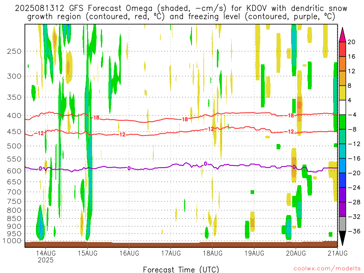Pick the blue -20 to -24 colorbar segment
The height and width of the screenshot is (273, 364).
pos(342,180)
